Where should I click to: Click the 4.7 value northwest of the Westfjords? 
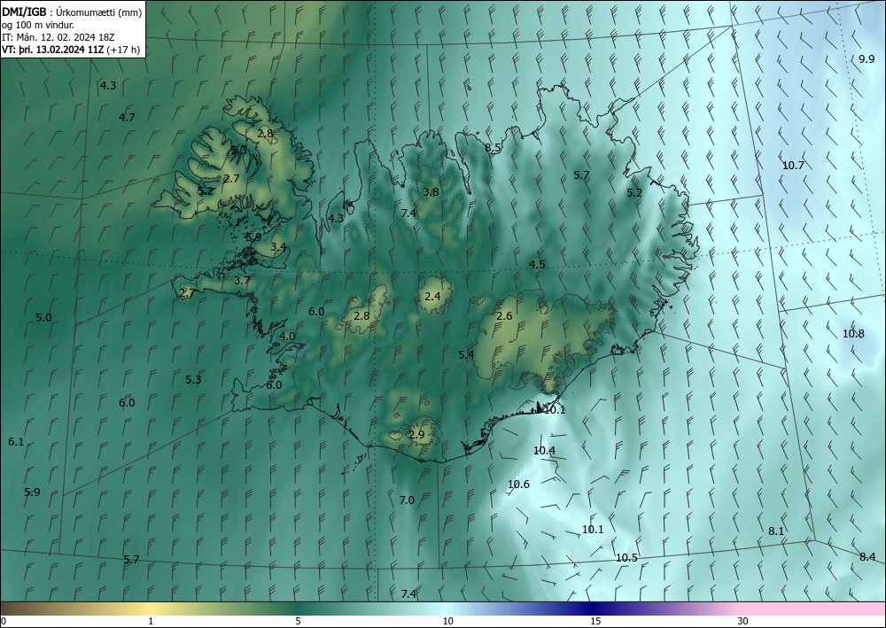click(x=127, y=118)
